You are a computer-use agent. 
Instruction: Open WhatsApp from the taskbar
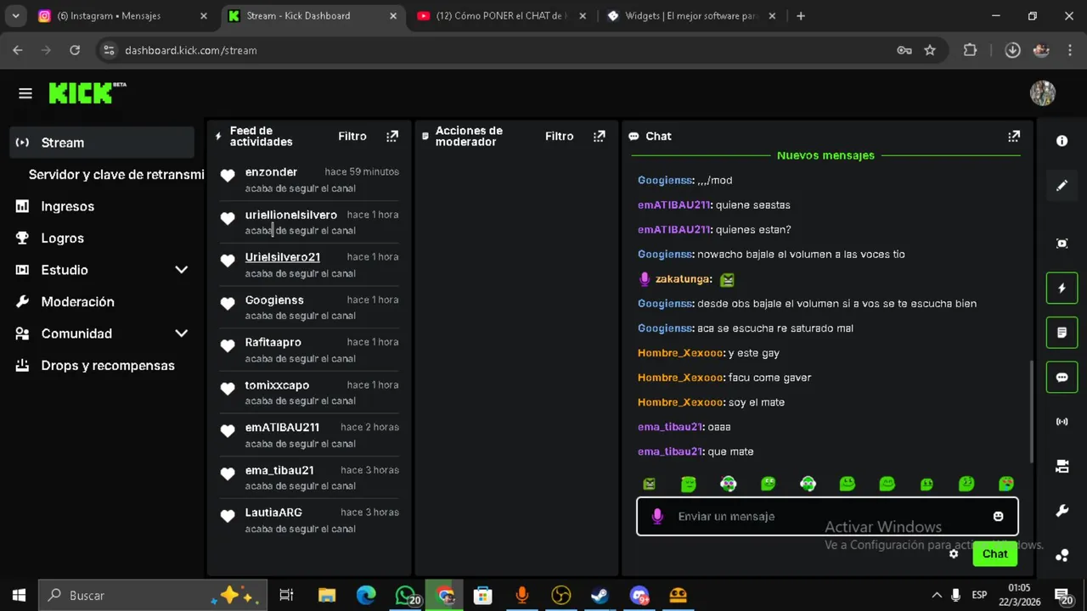[406, 596]
